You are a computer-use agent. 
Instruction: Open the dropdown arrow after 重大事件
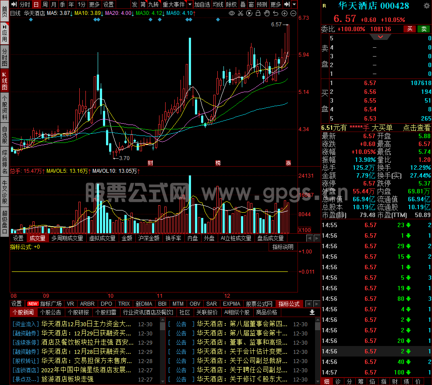pos(190,4)
